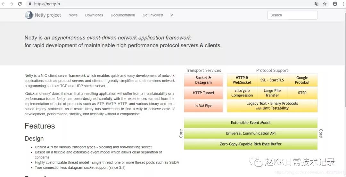
Task: Open the Get Involved menu item
Action: 153,15
